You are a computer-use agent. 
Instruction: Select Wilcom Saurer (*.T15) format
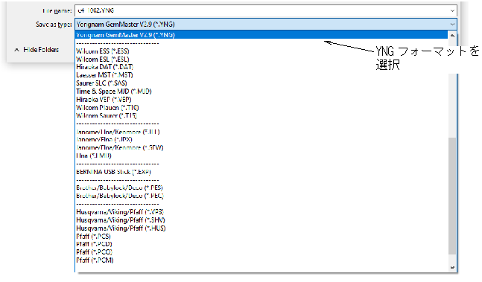[x=107, y=115]
